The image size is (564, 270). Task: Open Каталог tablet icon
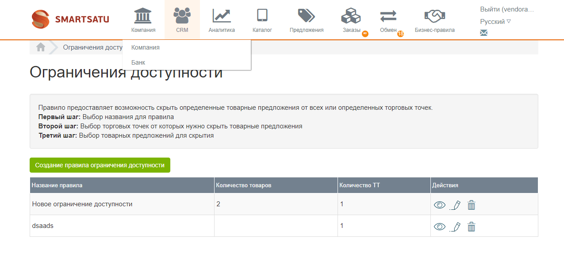coord(262,15)
